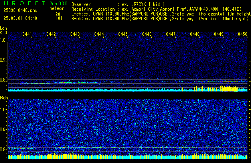Click the Lch yellow power burst near 0449

coord(225,89)
